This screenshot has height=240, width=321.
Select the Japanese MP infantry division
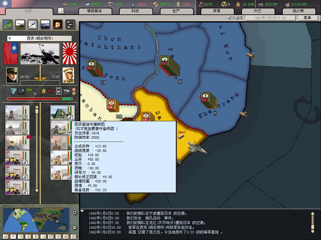click(x=61, y=127)
